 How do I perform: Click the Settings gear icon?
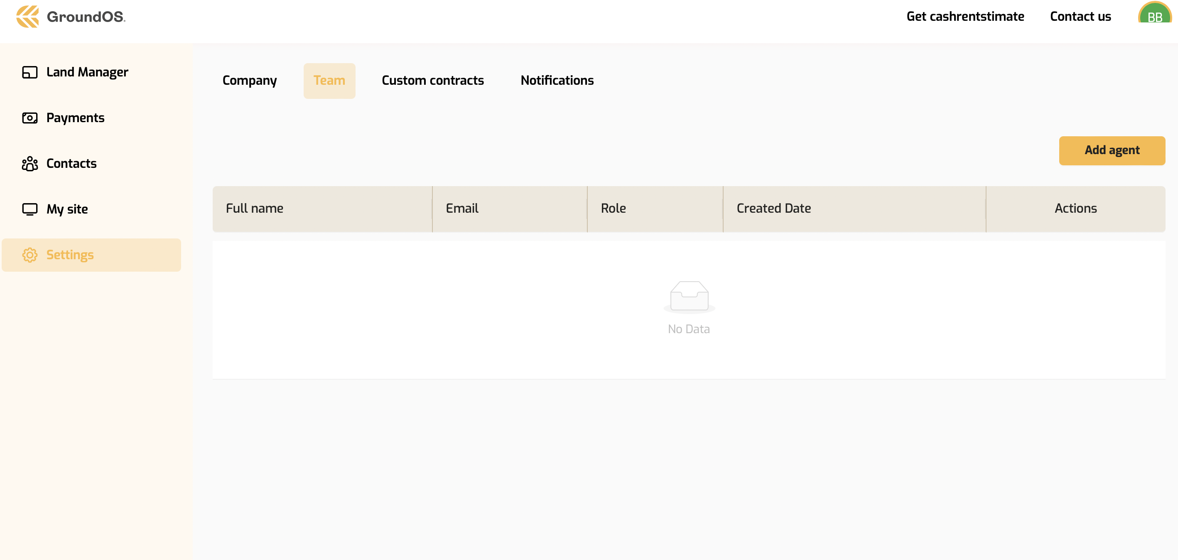click(x=30, y=255)
